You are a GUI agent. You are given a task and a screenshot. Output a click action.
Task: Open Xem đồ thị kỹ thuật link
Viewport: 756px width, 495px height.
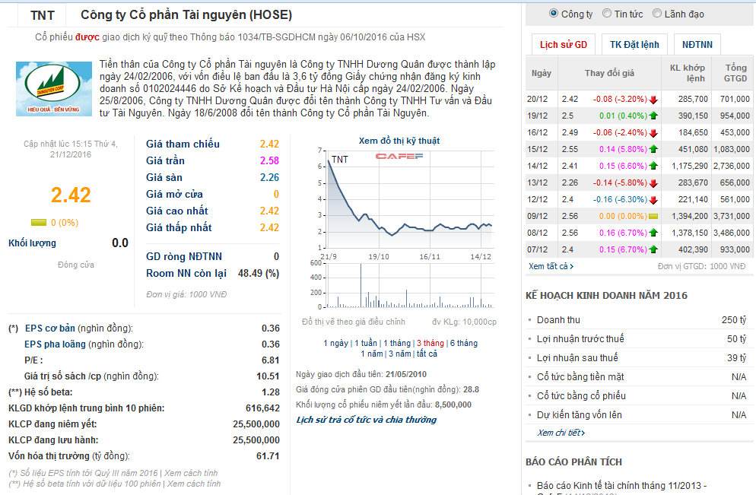point(399,141)
